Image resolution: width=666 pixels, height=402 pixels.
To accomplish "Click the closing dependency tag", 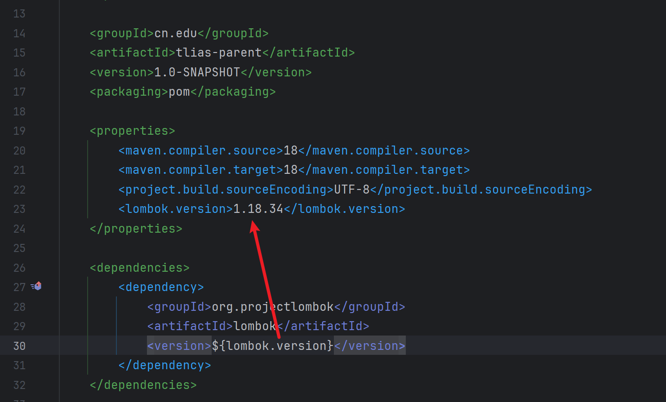I will pyautogui.click(x=164, y=365).
